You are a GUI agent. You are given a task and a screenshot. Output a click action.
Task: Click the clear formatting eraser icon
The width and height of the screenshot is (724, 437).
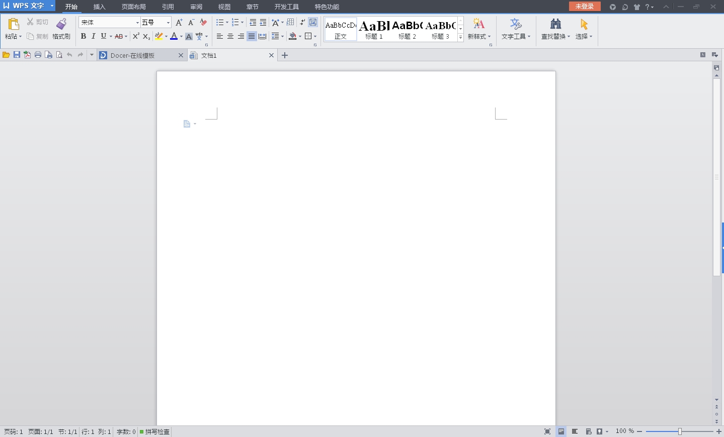[x=203, y=22]
